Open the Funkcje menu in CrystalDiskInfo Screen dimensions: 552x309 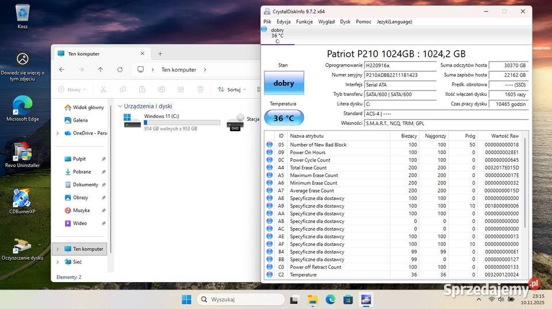(x=304, y=22)
